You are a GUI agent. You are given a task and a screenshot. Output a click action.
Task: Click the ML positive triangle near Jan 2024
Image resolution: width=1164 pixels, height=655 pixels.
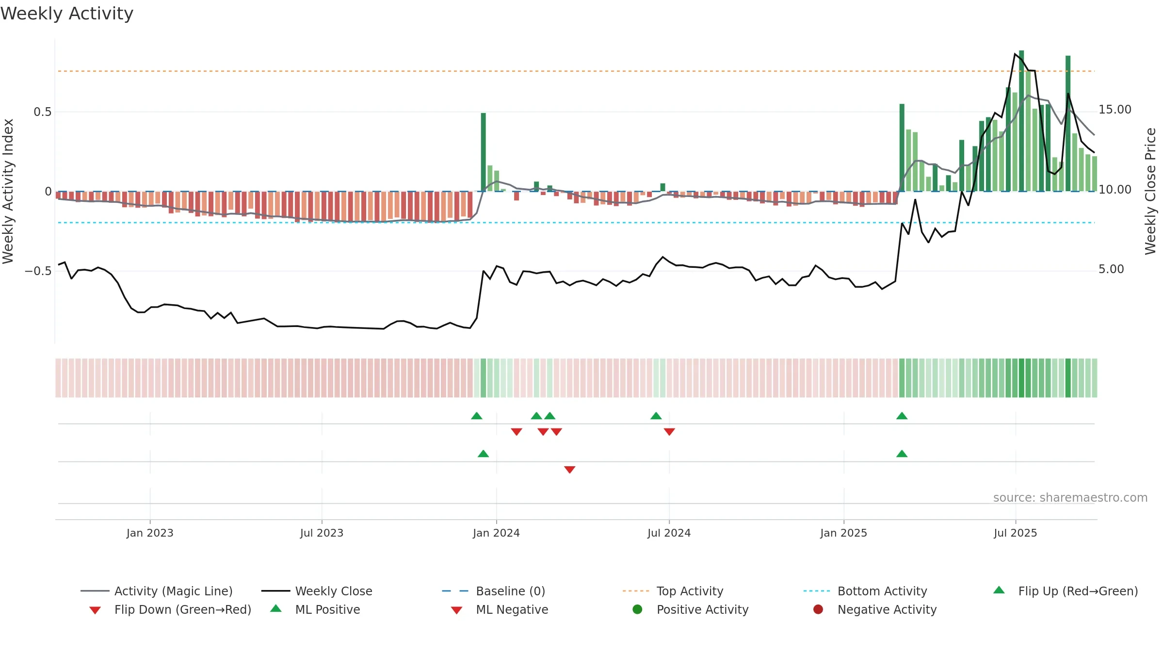coord(484,454)
